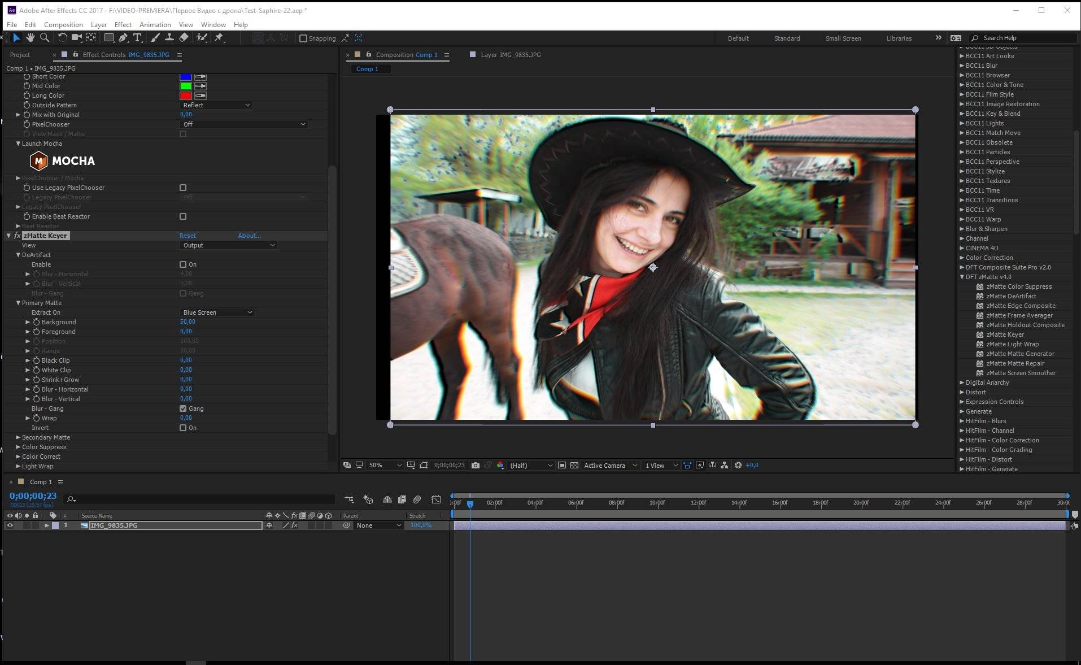
Task: Open the Active Camera dropdown
Action: point(610,466)
